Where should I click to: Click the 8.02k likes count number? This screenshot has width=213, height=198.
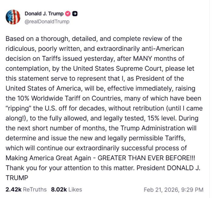point(59,189)
